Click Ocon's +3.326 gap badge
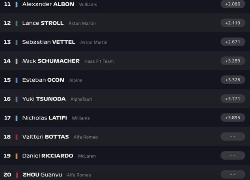This screenshot has height=180, width=250. (x=233, y=80)
